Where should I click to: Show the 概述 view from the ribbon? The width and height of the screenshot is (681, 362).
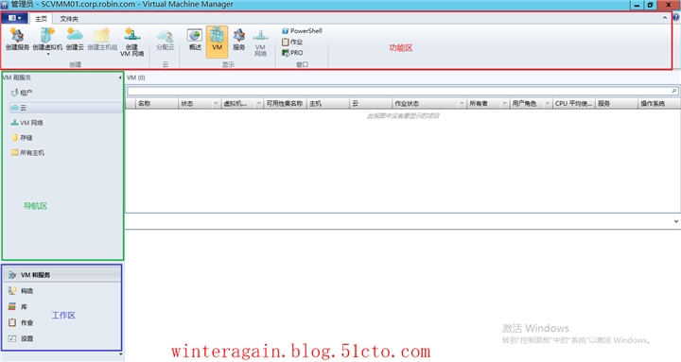coord(195,40)
